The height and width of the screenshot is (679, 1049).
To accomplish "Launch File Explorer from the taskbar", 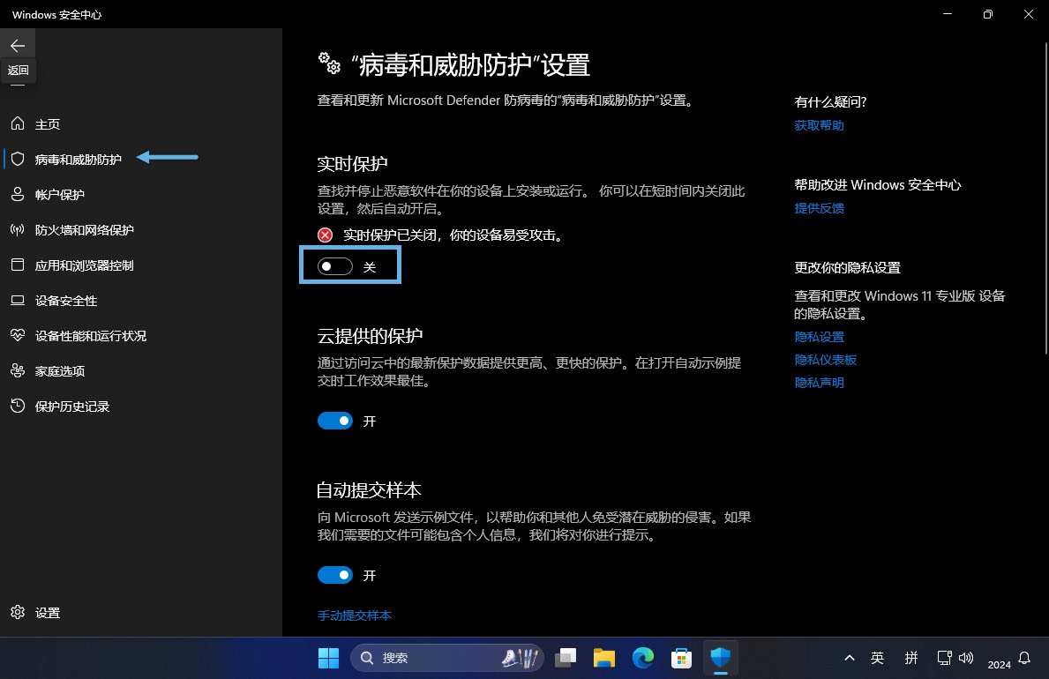I will (x=604, y=658).
